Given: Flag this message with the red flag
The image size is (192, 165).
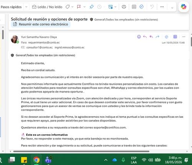Looking at the screenshot, I should coord(79,7).
